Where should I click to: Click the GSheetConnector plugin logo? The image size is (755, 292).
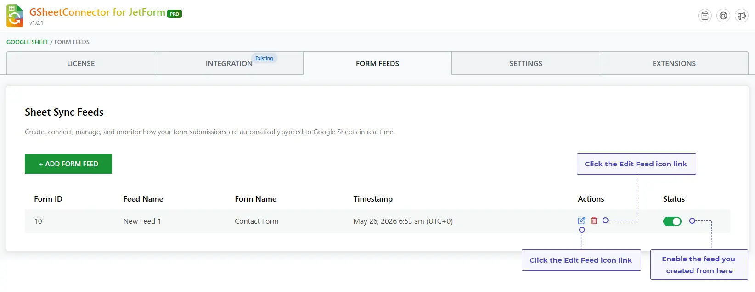tap(15, 16)
